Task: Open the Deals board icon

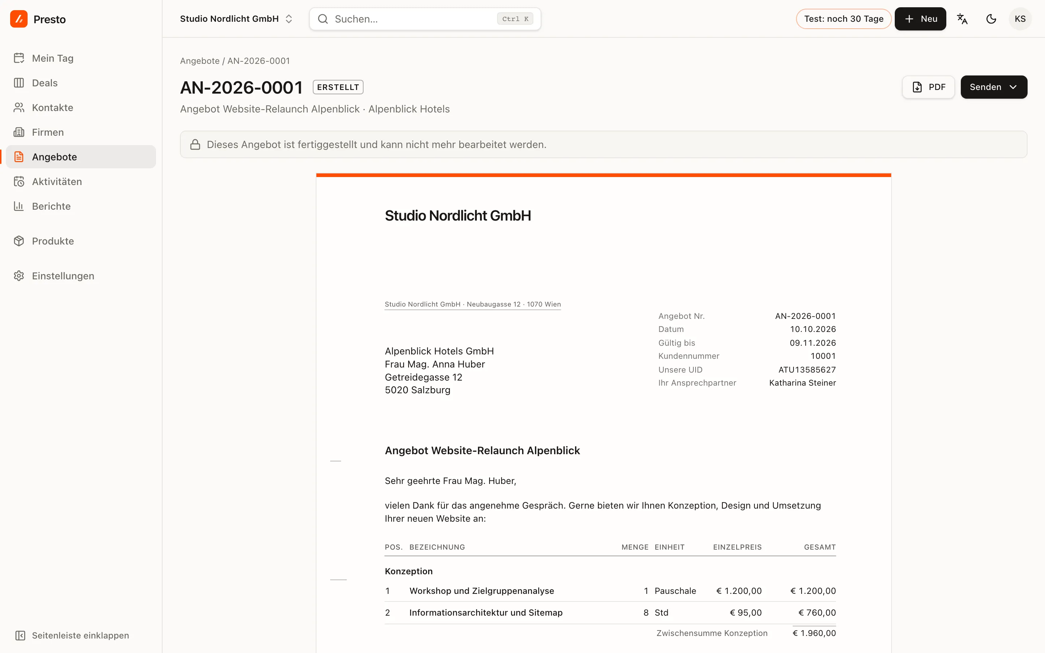Action: [19, 83]
